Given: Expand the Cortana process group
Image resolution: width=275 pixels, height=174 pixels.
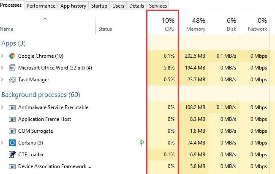Looking at the screenshot, I should [2, 143].
